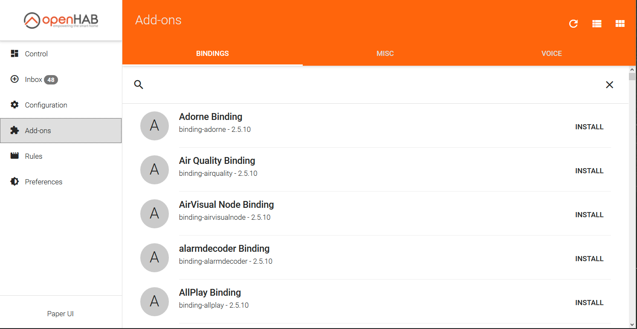The width and height of the screenshot is (637, 329).
Task: Click the Inbox plus-circle icon
Action: click(14, 79)
